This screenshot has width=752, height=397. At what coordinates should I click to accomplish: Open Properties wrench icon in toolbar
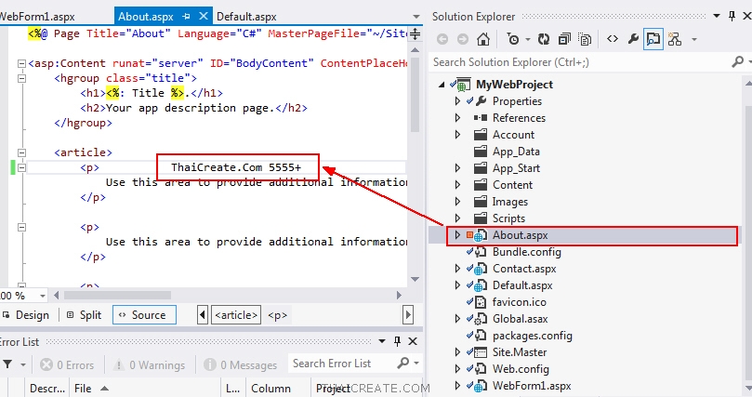click(x=633, y=39)
